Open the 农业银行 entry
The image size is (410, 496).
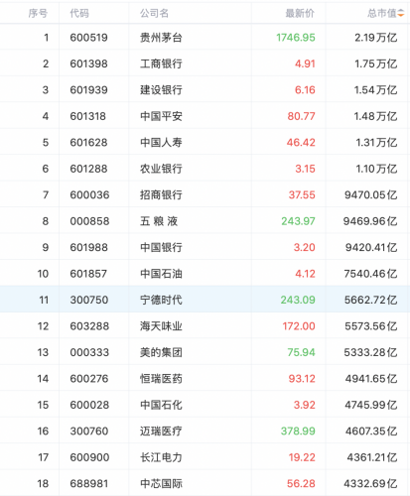[x=161, y=169]
